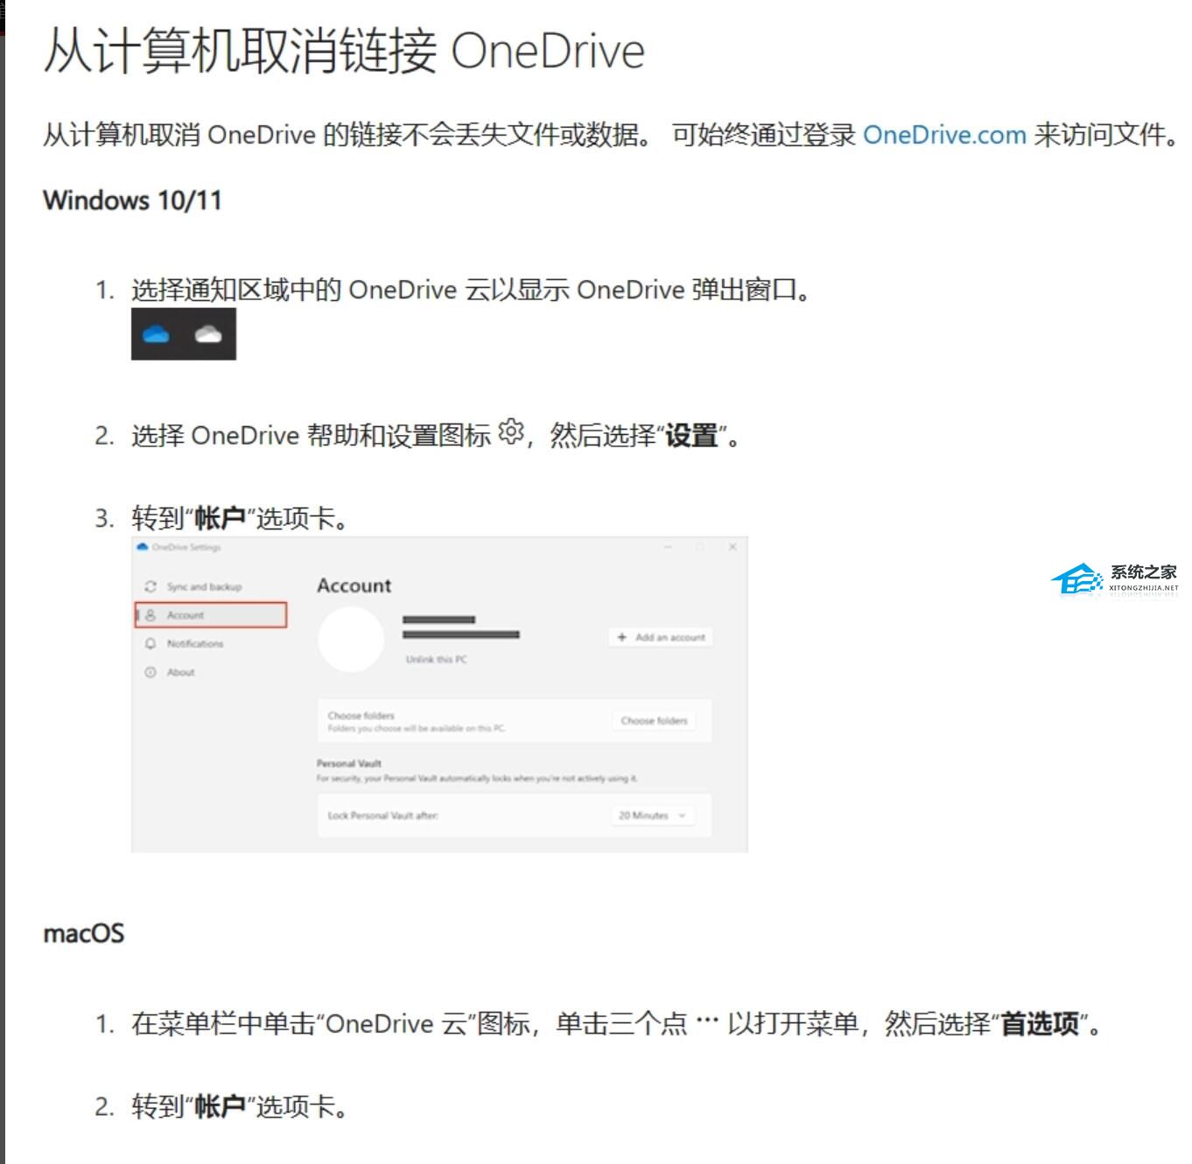Click the Add an account button

coord(661,637)
